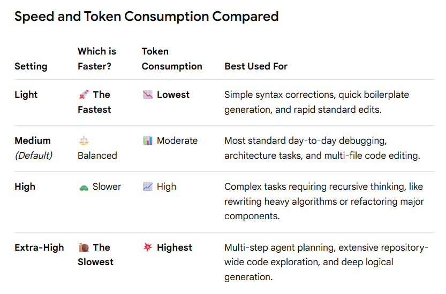This screenshot has width=446, height=294.
Task: Select the Best Used For column header
Action: 256,66
